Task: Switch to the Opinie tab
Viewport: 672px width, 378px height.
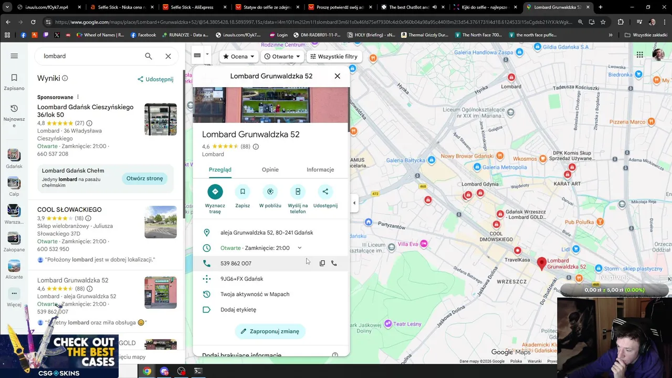Action: click(x=270, y=170)
